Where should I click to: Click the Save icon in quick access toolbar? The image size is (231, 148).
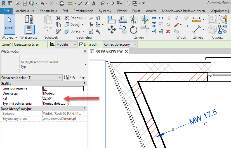25,4
